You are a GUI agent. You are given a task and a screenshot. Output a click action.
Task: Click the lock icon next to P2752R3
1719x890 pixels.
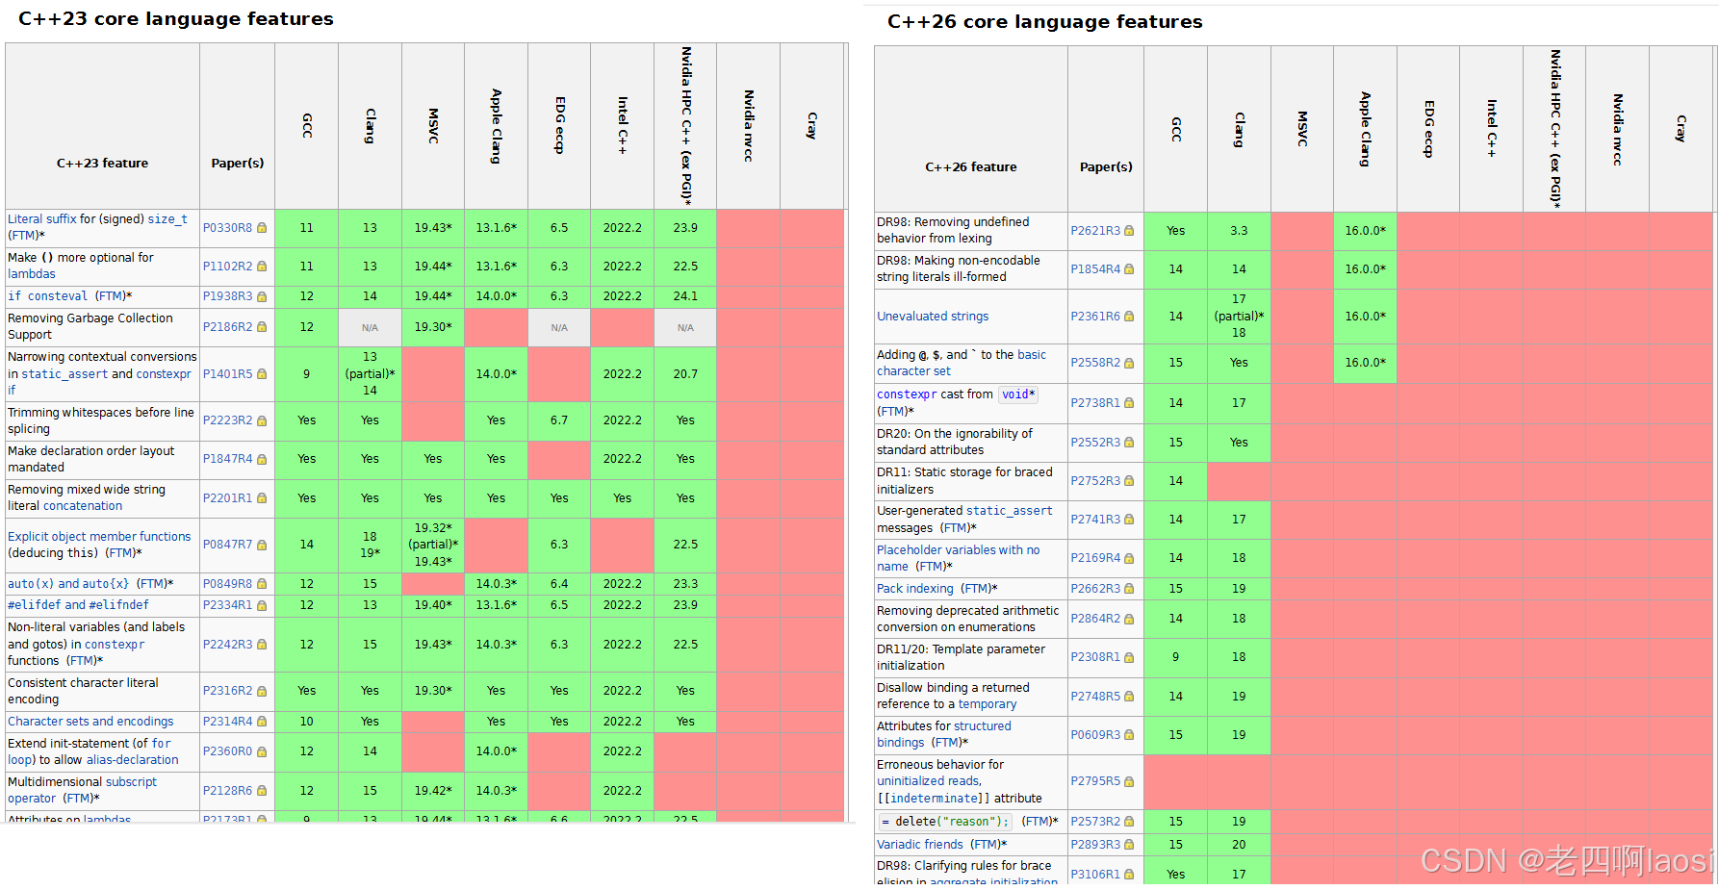1129,481
